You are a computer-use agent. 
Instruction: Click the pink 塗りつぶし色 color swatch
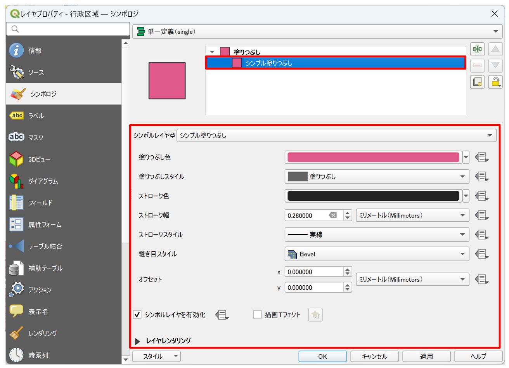[x=373, y=157]
